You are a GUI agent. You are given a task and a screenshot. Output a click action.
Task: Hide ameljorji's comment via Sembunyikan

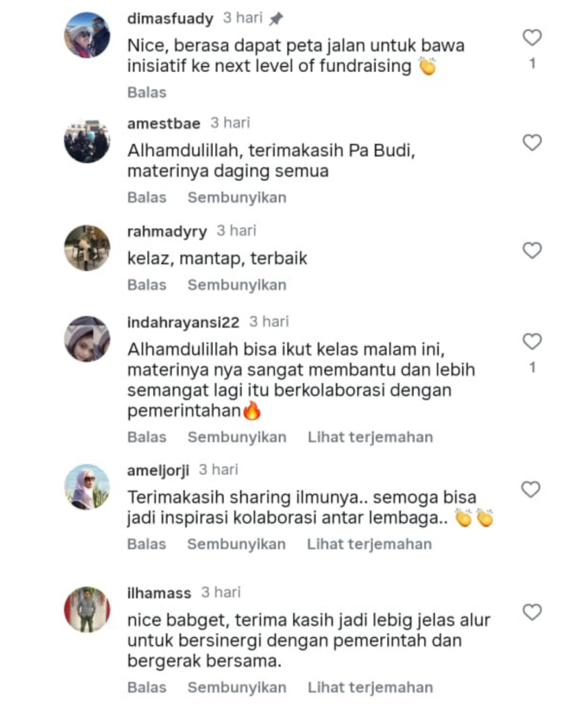click(236, 544)
